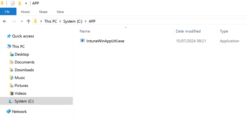Click the IntuneWinAppUtil.exe application icon
The image size is (246, 123).
(83, 41)
